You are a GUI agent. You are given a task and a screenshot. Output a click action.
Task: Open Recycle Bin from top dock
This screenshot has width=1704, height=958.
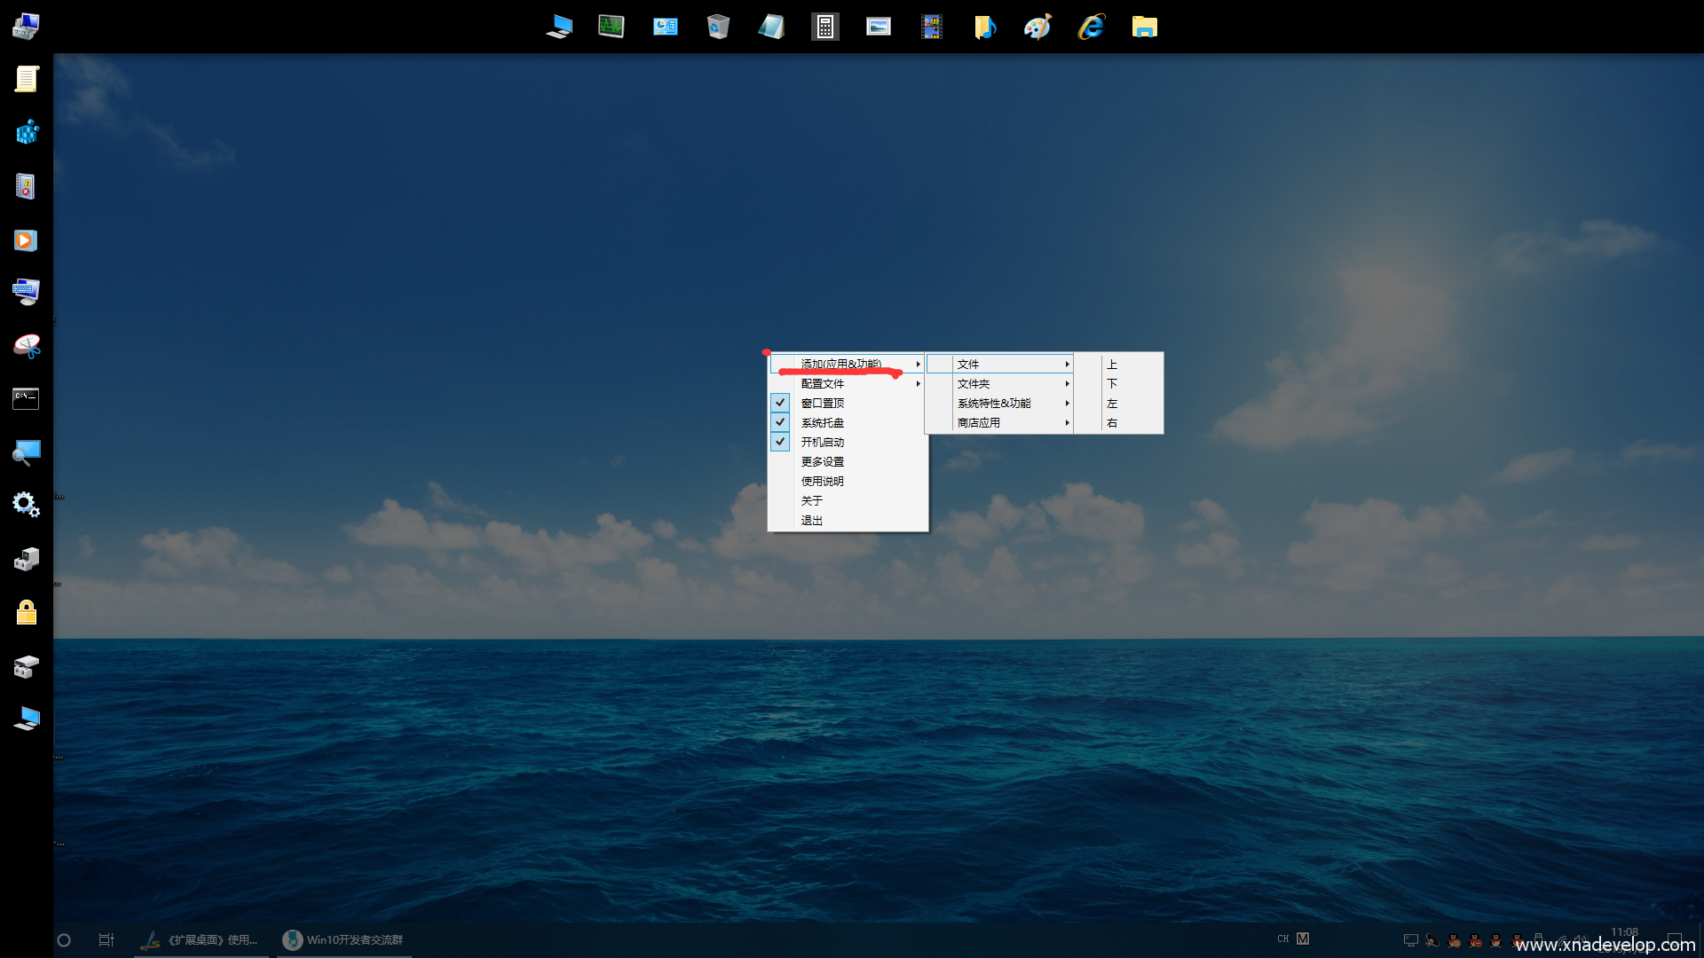(x=718, y=27)
